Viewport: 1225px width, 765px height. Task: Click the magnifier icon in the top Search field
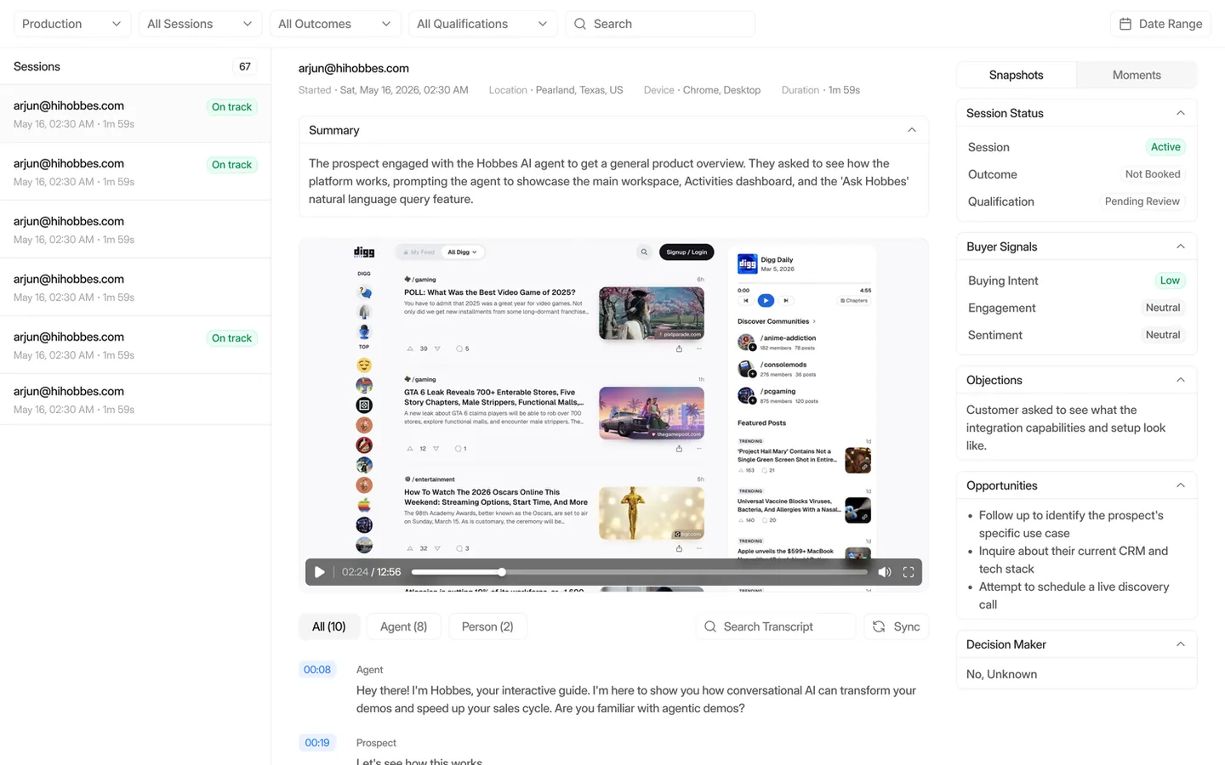(x=580, y=24)
